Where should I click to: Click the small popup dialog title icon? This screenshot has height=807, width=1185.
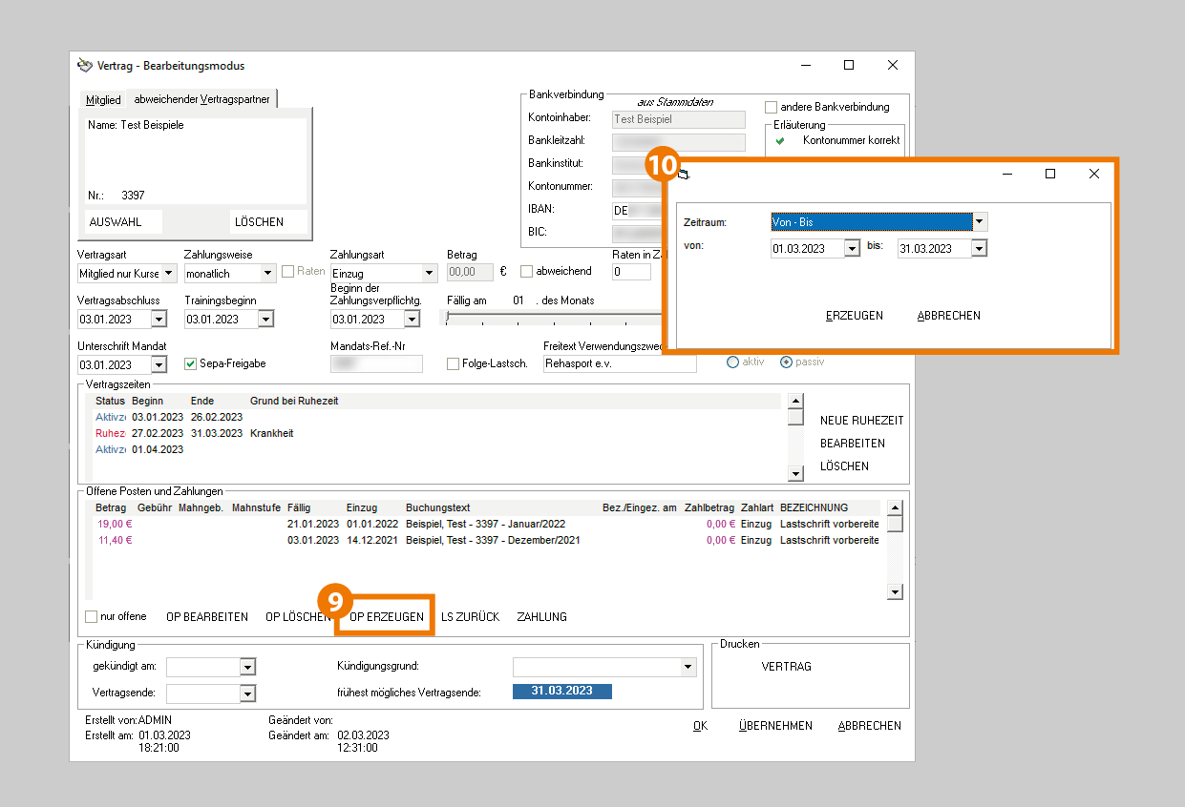click(684, 174)
